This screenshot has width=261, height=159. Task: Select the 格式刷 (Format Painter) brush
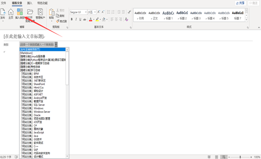(x=57, y=21)
